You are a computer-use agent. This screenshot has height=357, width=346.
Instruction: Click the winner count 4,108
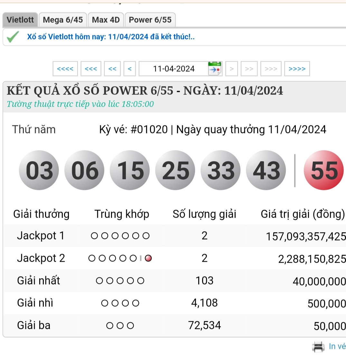point(205,303)
